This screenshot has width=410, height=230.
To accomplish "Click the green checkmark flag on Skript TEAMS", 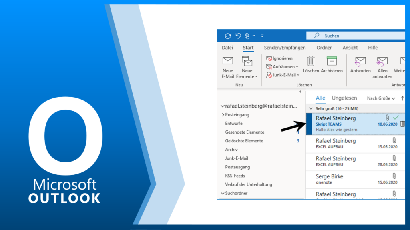I will pos(396,117).
